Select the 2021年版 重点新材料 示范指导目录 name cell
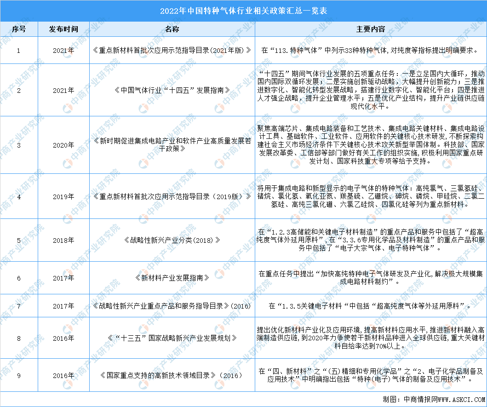 pyautogui.click(x=172, y=50)
